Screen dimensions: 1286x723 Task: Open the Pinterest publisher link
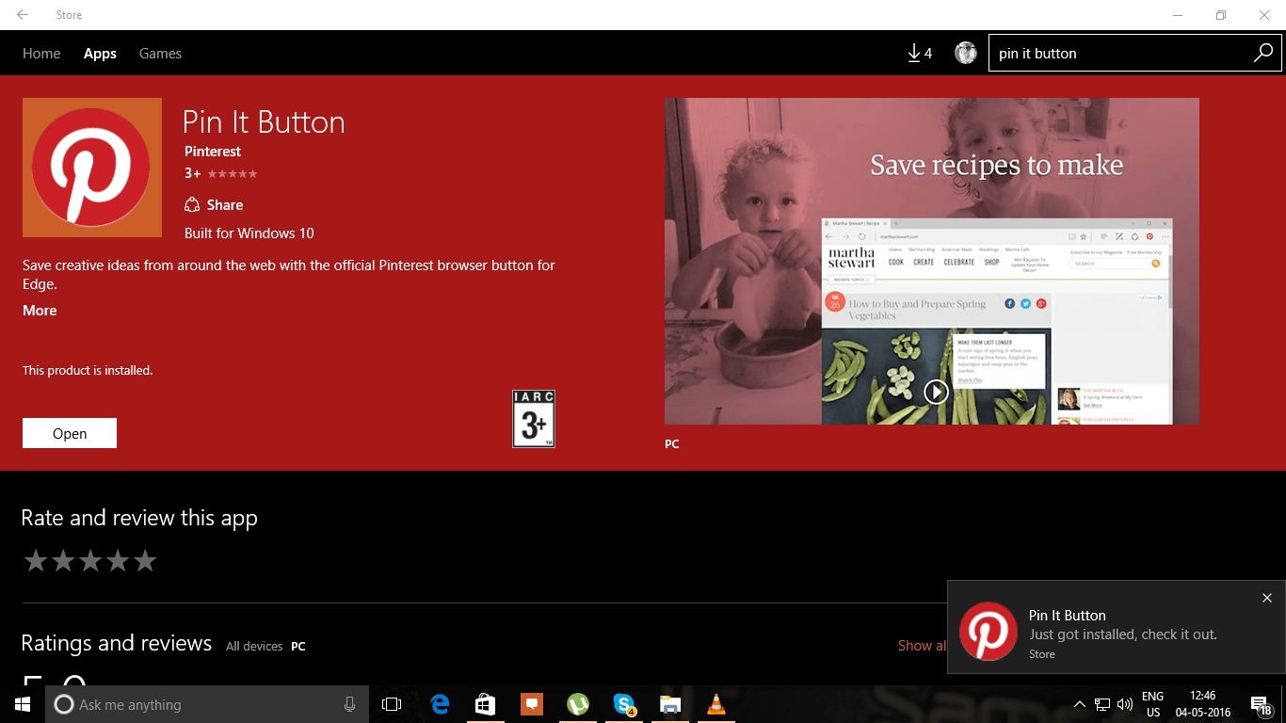tap(213, 152)
